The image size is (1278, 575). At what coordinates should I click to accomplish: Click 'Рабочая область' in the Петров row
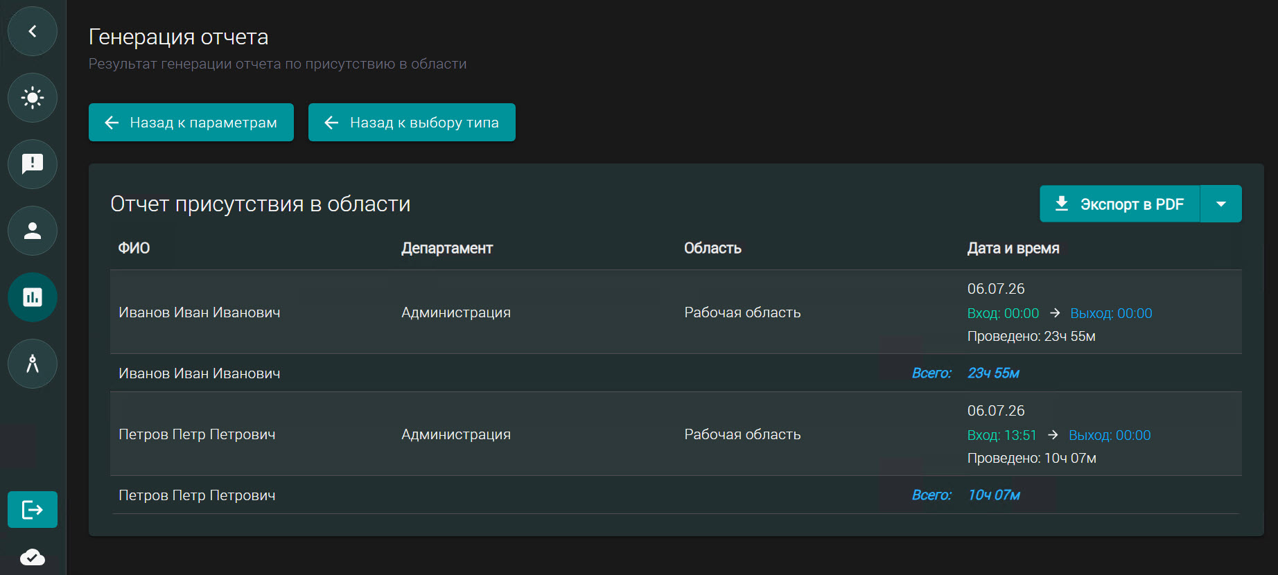(x=742, y=434)
